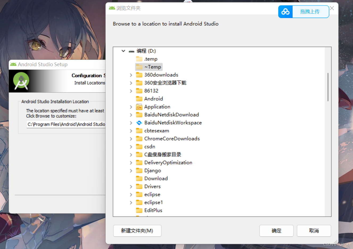This screenshot has height=249, width=353.
Task: Click the 新建文件夹(M) new folder button
Action: point(137,231)
